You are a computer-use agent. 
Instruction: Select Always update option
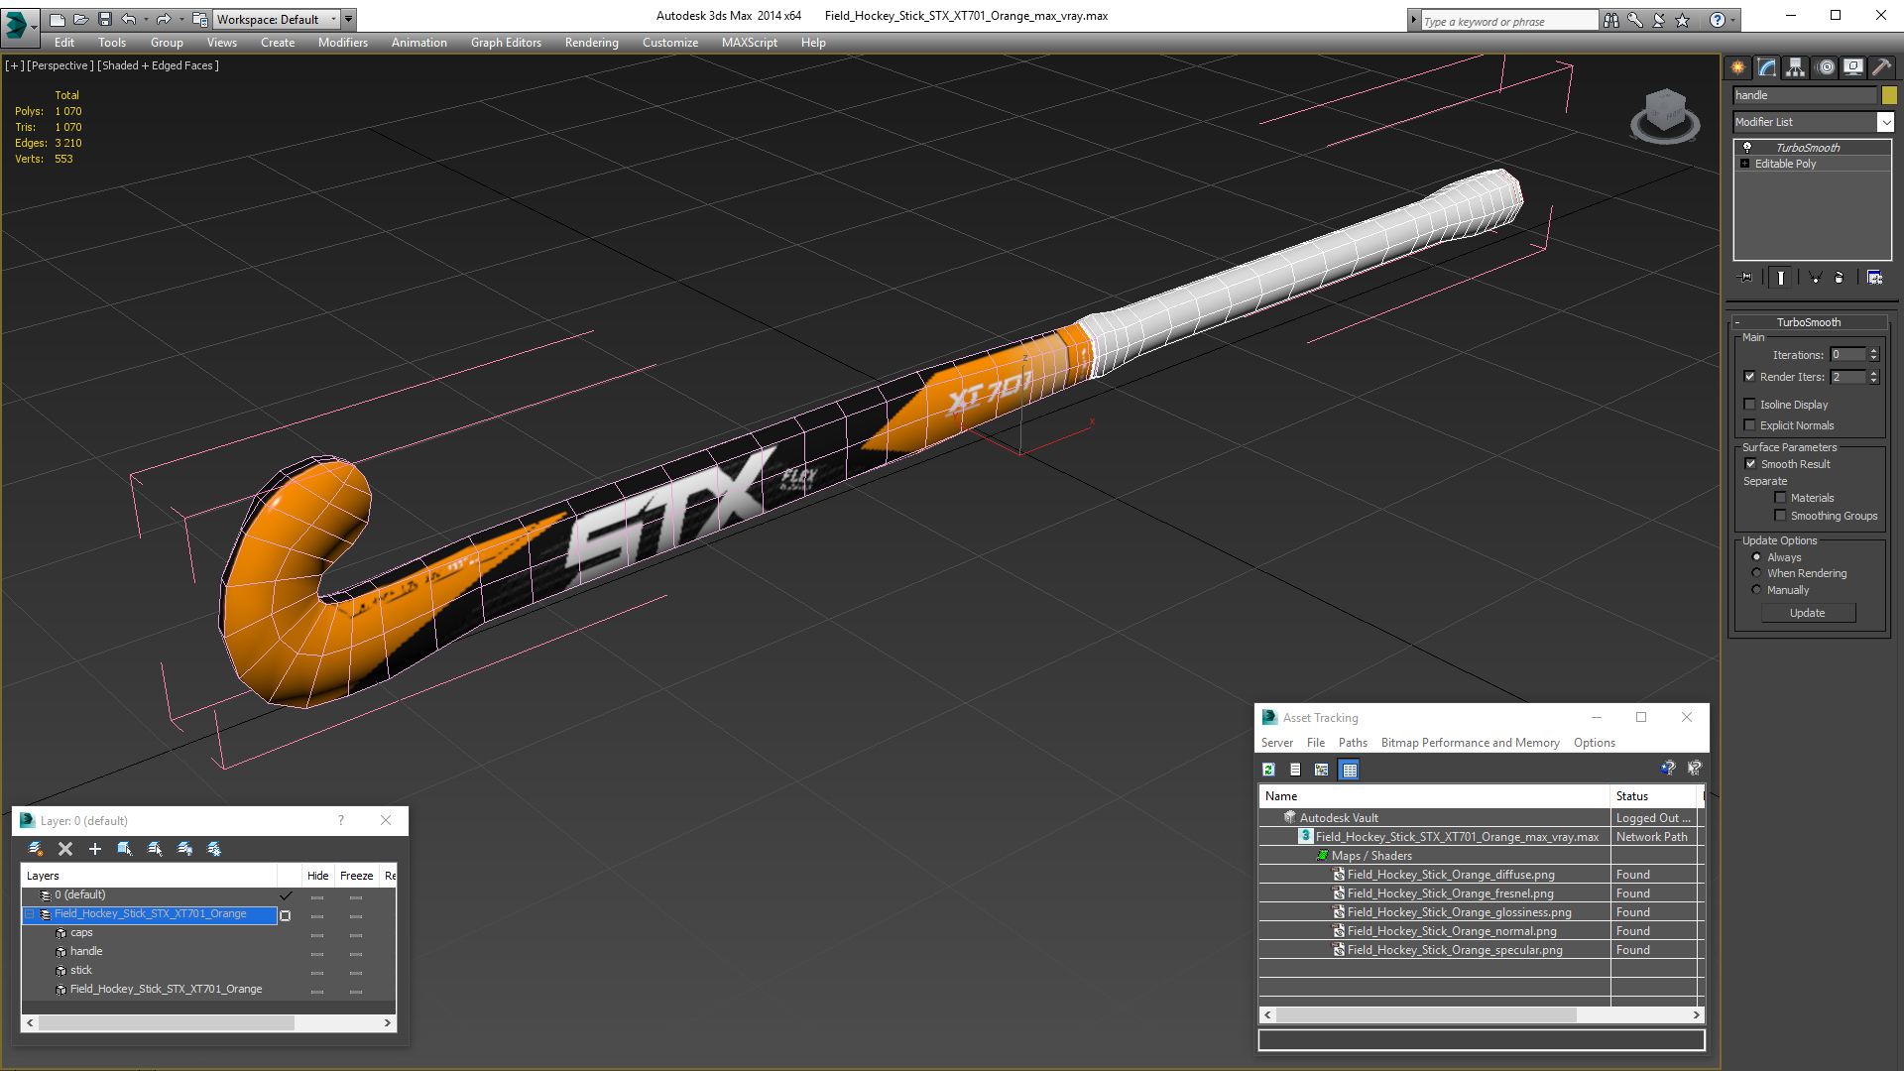(x=1757, y=557)
